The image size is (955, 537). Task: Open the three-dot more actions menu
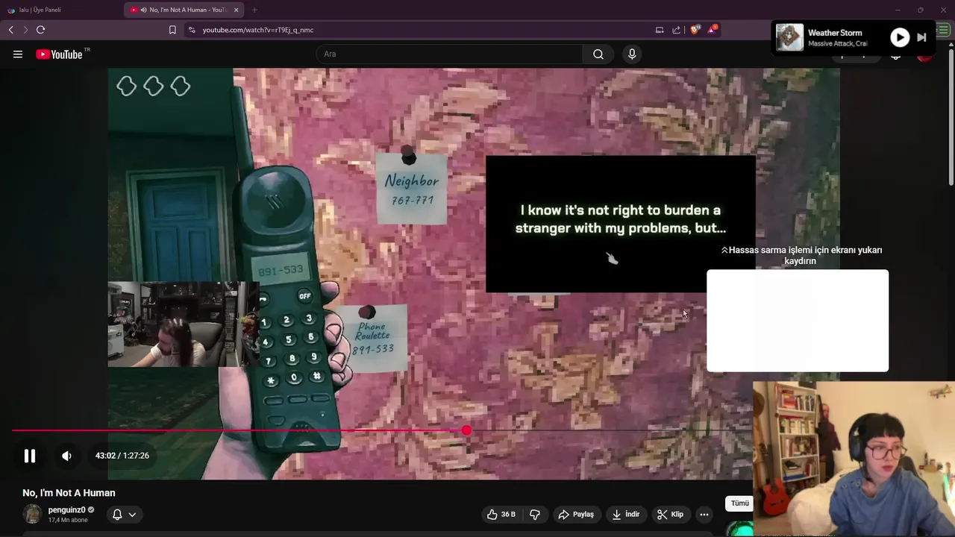click(704, 514)
